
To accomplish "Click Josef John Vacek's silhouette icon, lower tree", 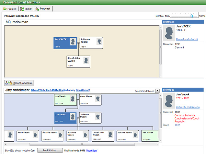I will [x=110, y=135].
